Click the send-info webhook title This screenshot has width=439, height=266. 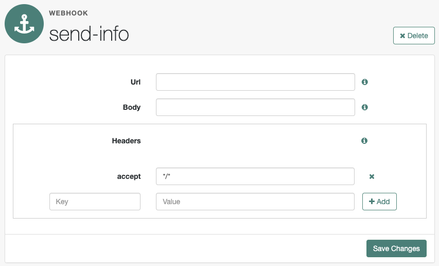coord(89,34)
